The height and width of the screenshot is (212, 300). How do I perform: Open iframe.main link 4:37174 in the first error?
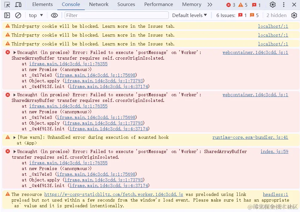click(x=109, y=86)
